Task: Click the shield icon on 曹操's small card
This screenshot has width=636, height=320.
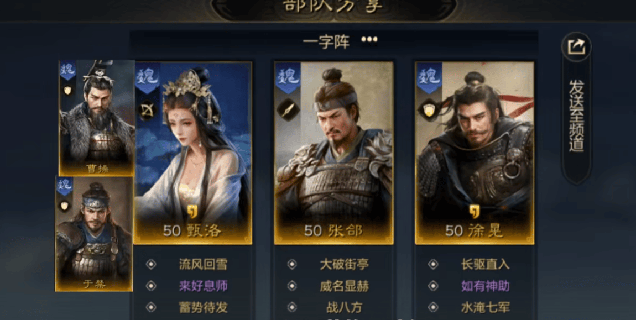Action: click(x=67, y=90)
